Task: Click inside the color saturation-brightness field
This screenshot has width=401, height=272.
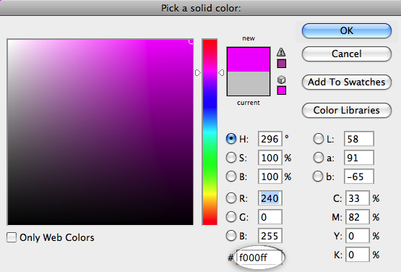Action: click(100, 132)
